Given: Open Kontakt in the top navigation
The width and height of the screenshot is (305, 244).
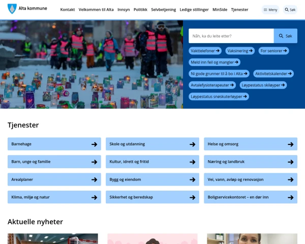Looking at the screenshot, I should (x=68, y=10).
